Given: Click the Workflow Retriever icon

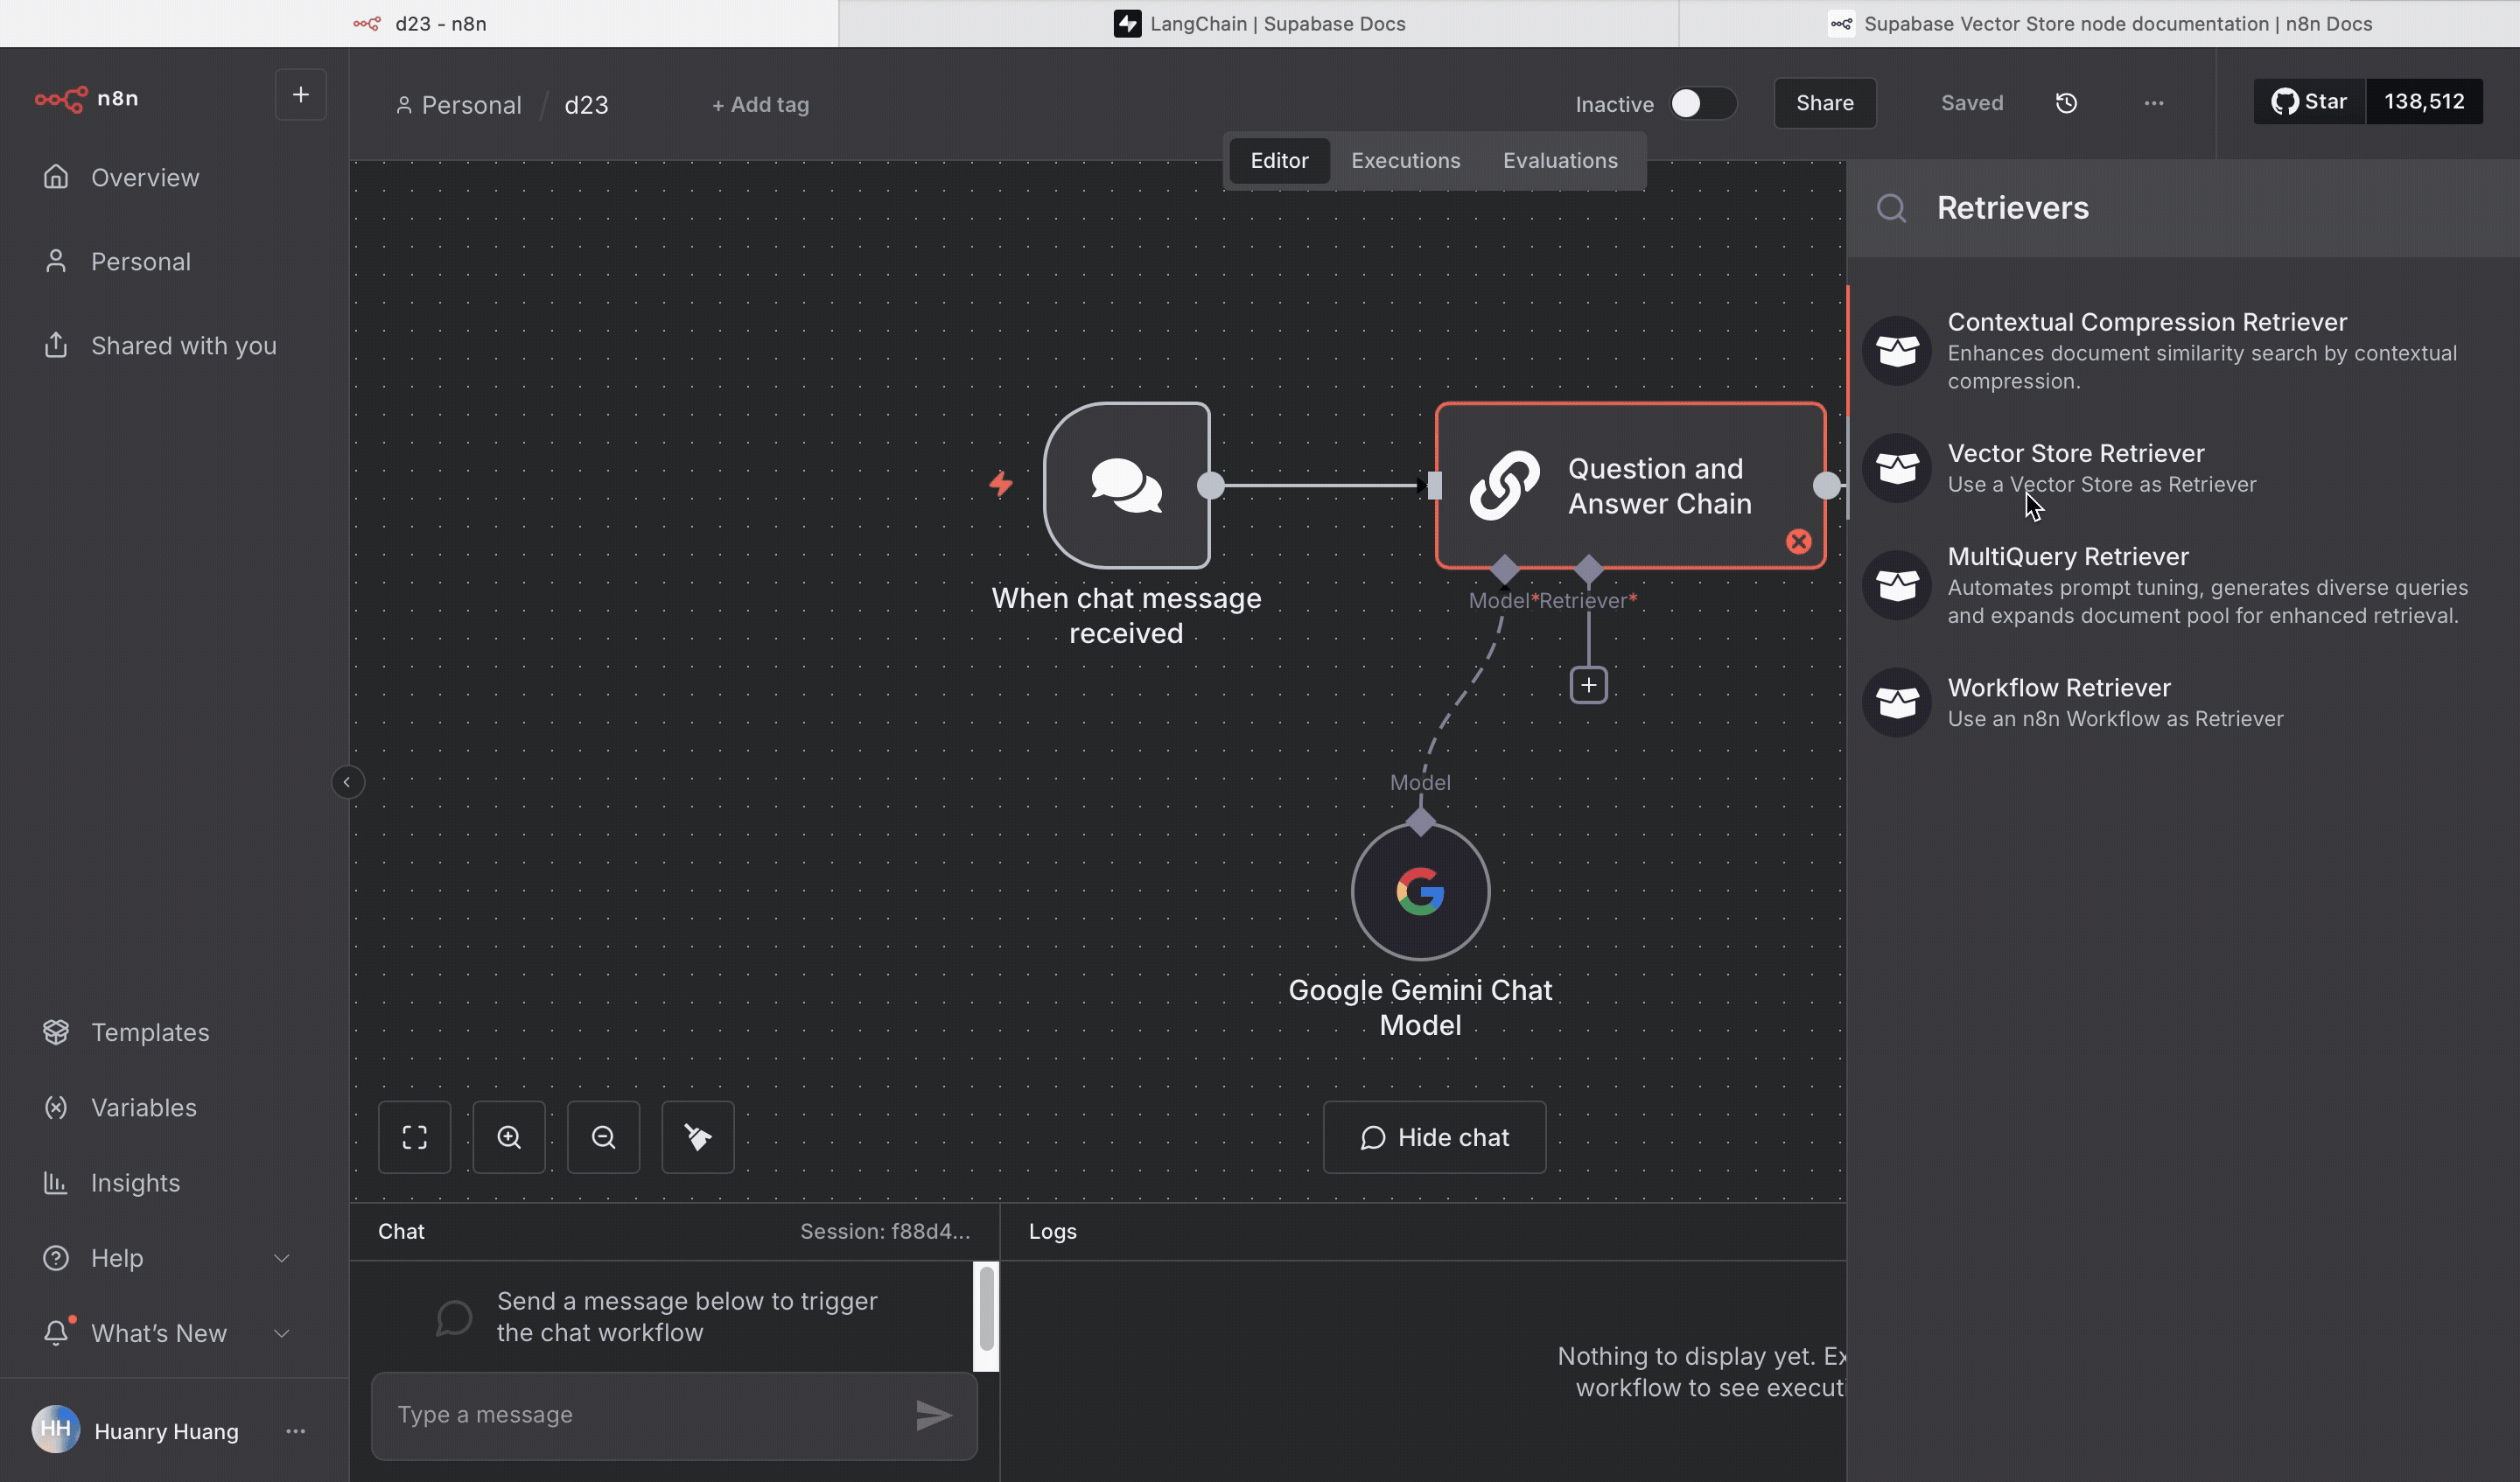Looking at the screenshot, I should [x=1896, y=702].
